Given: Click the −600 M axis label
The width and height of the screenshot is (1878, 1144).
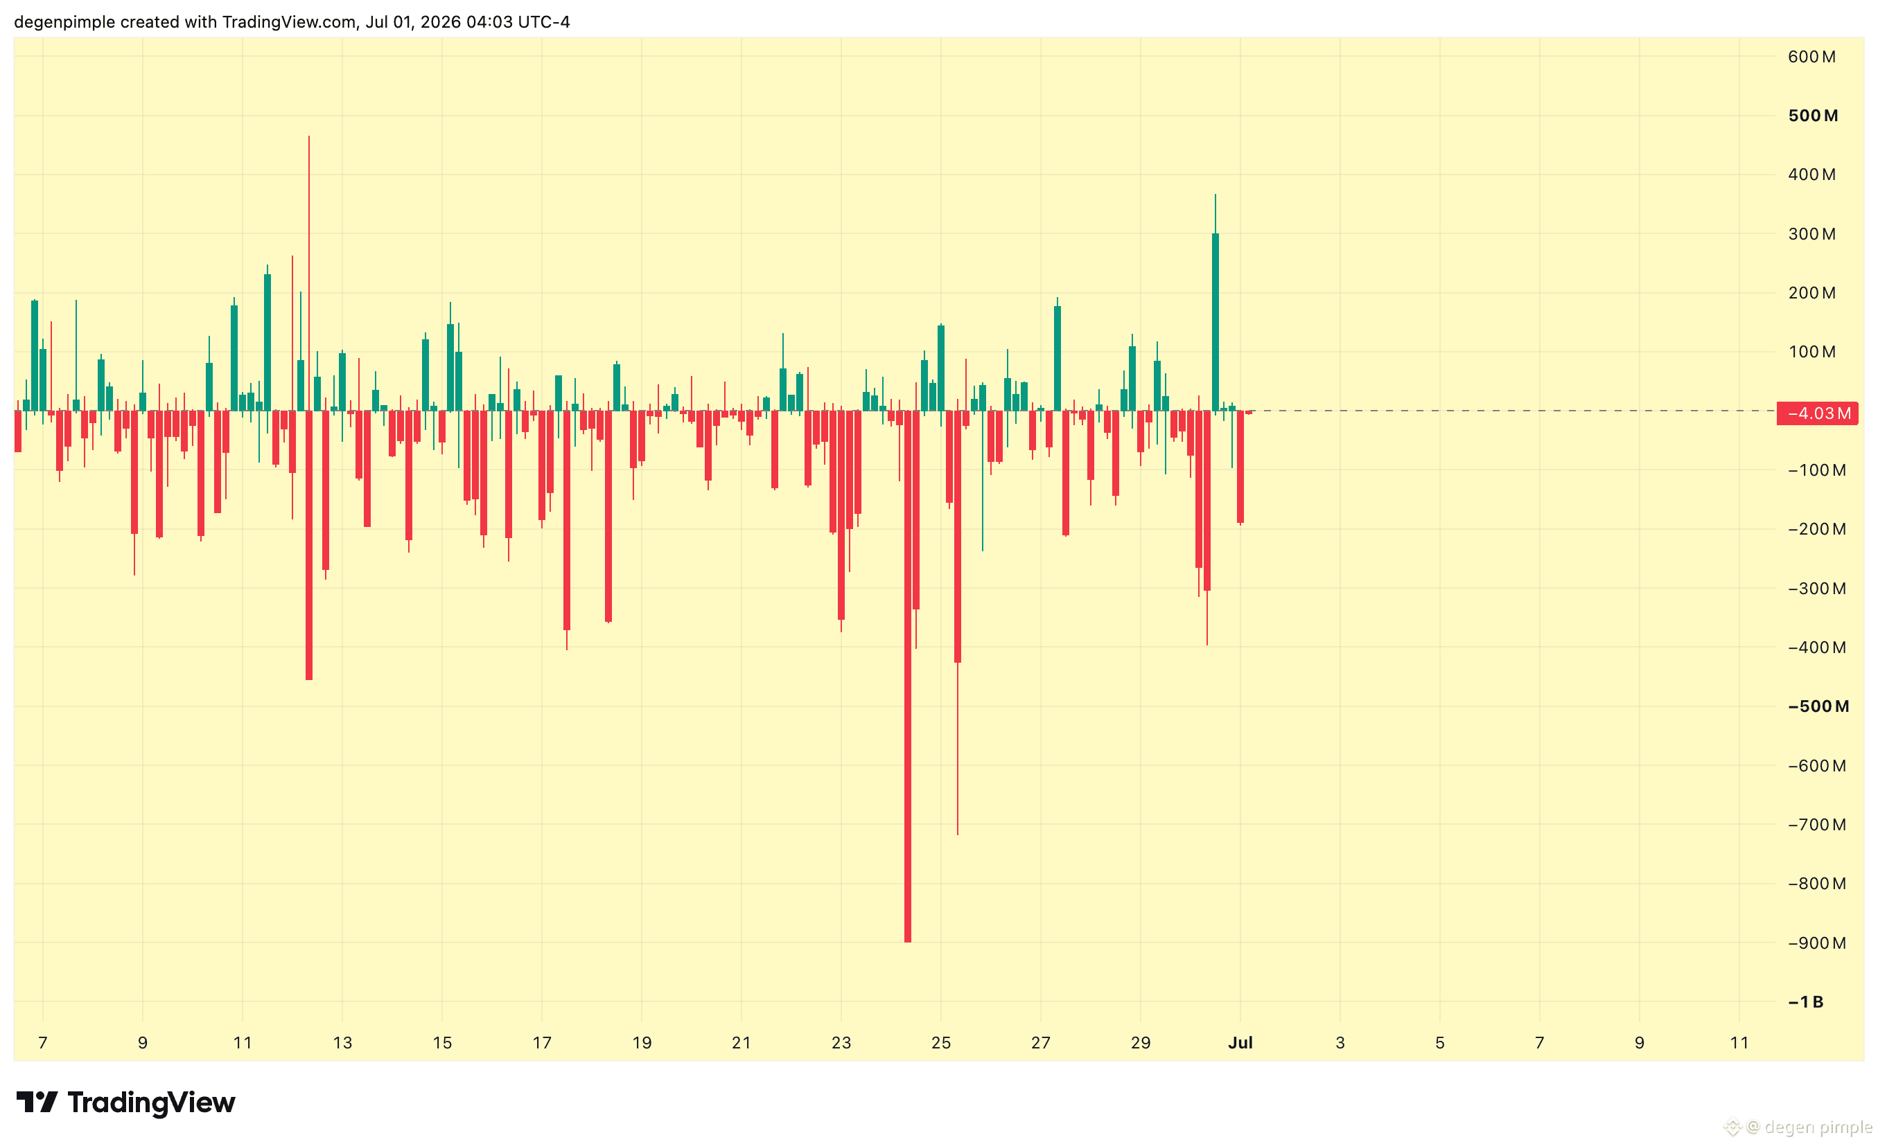Looking at the screenshot, I should (x=1817, y=765).
